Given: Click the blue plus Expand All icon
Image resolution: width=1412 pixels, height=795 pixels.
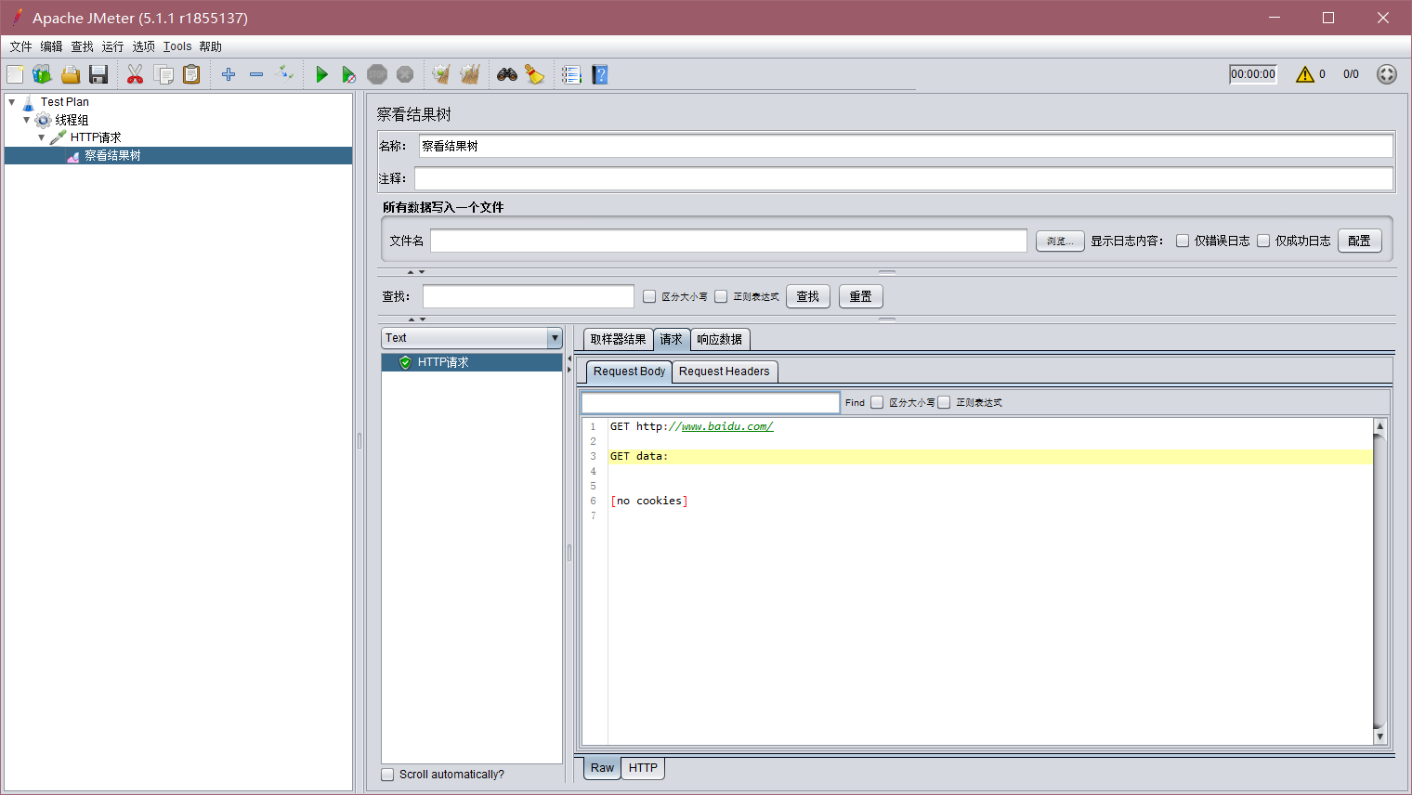Looking at the screenshot, I should pyautogui.click(x=229, y=74).
